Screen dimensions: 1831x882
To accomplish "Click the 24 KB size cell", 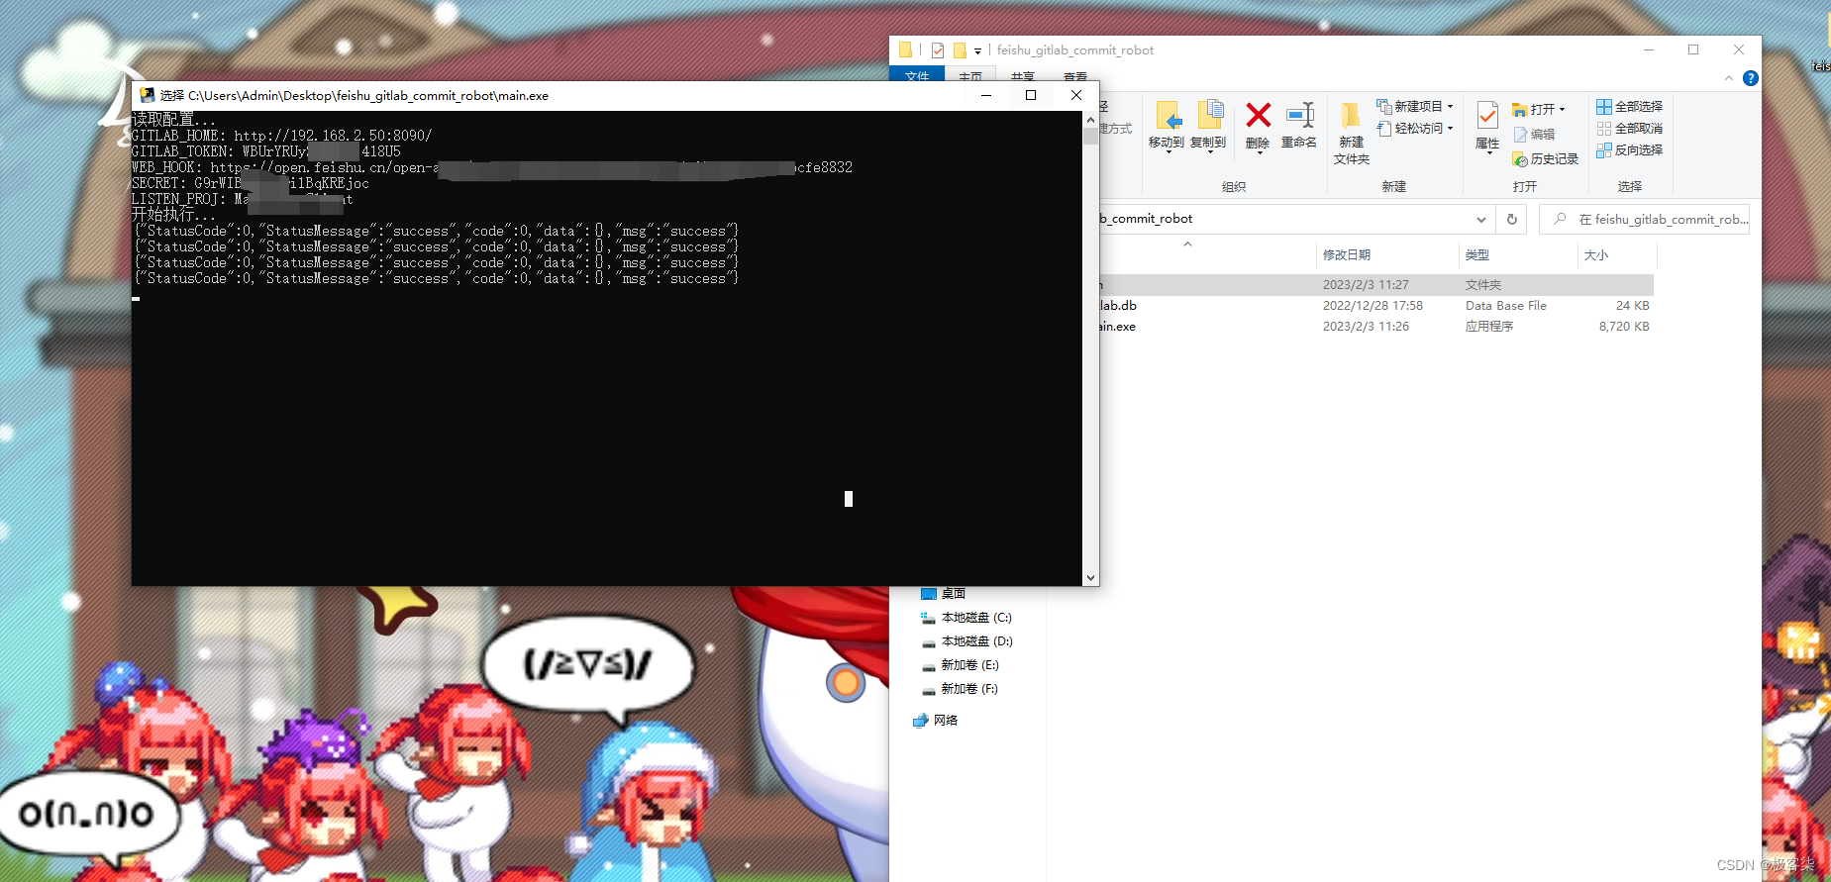I will tap(1632, 306).
